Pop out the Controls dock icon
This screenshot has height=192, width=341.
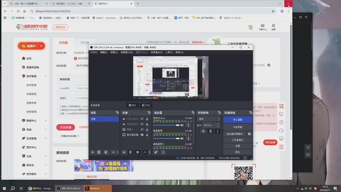click(x=251, y=113)
